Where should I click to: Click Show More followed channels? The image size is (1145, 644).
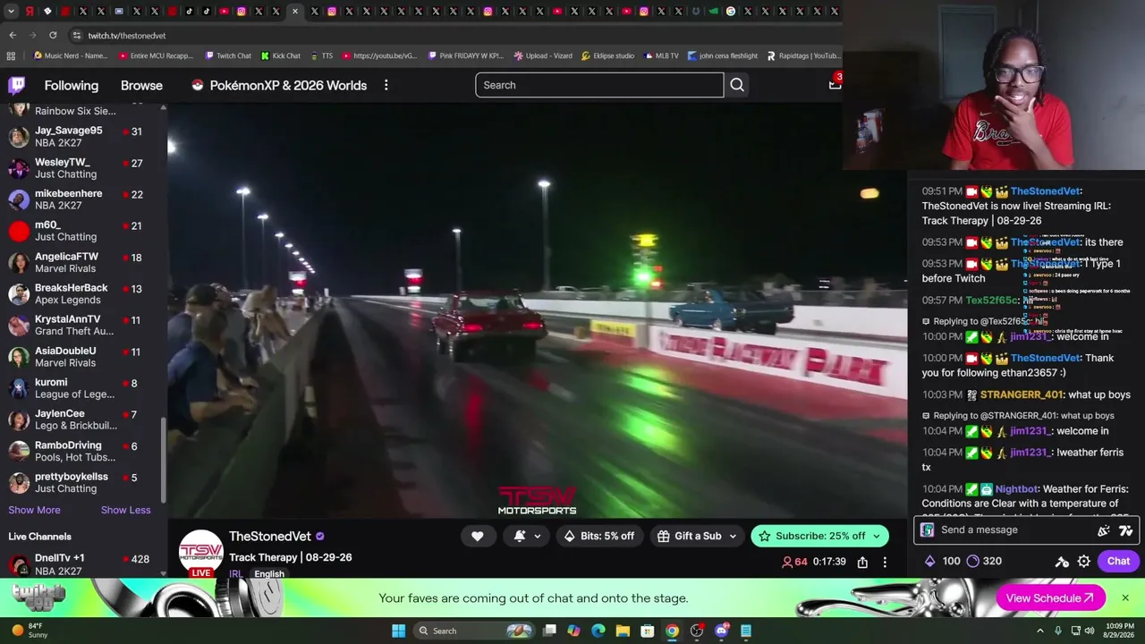(x=34, y=510)
